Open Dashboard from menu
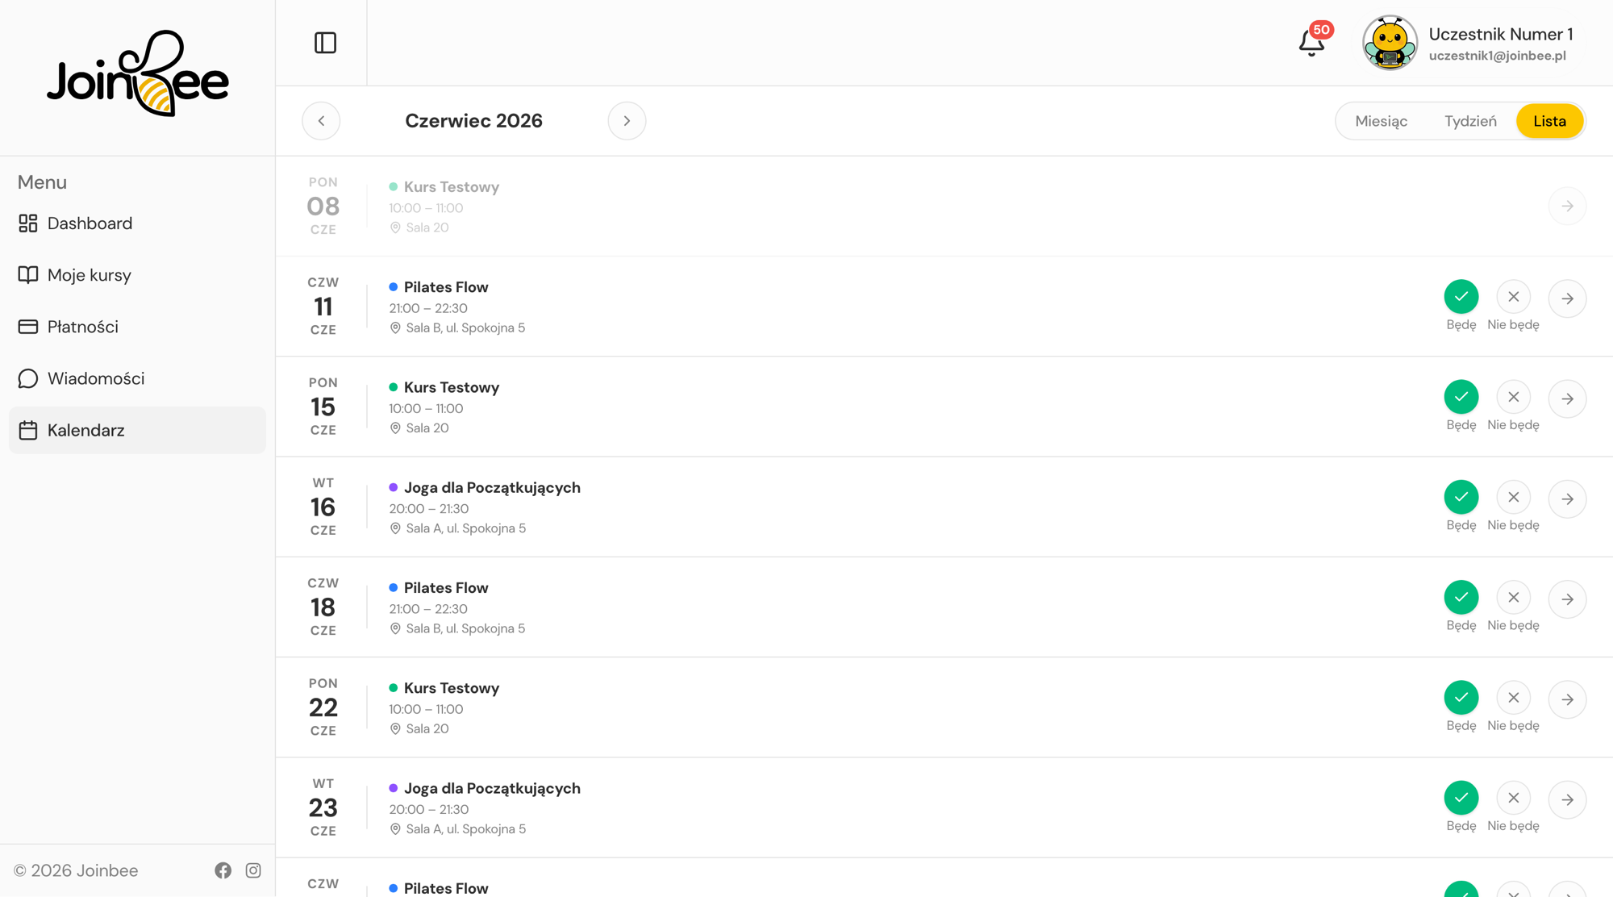 (x=137, y=223)
